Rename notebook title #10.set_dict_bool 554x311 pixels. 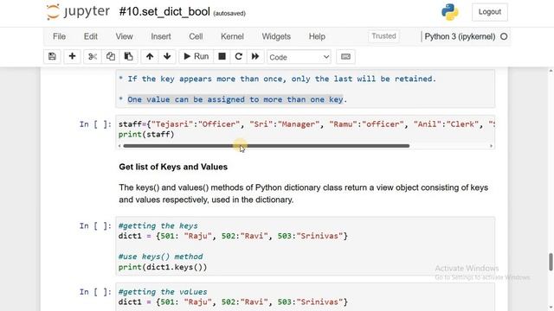[164, 11]
